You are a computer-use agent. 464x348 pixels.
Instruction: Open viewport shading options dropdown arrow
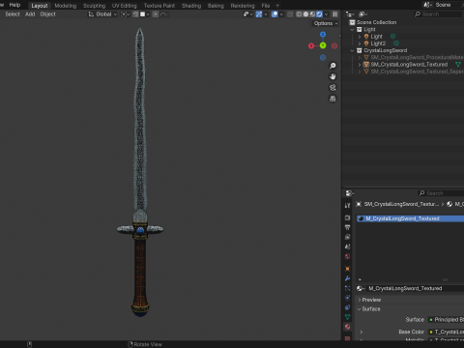pos(326,14)
